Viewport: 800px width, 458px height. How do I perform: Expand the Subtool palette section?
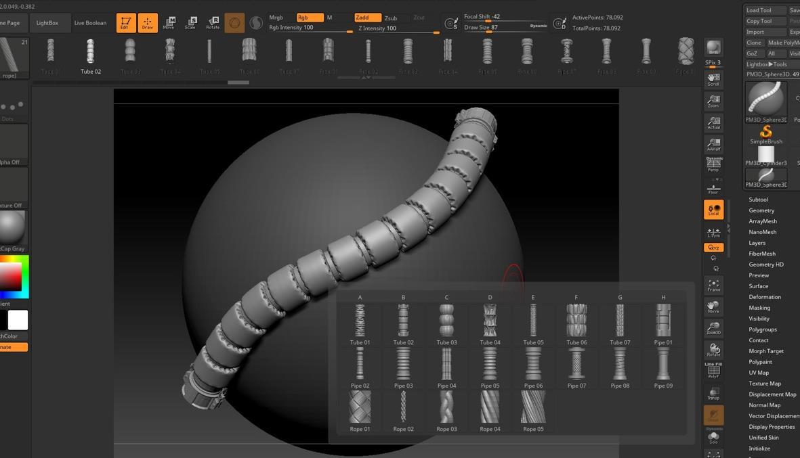coord(758,200)
